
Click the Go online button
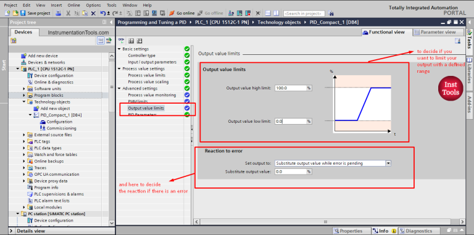coord(181,14)
